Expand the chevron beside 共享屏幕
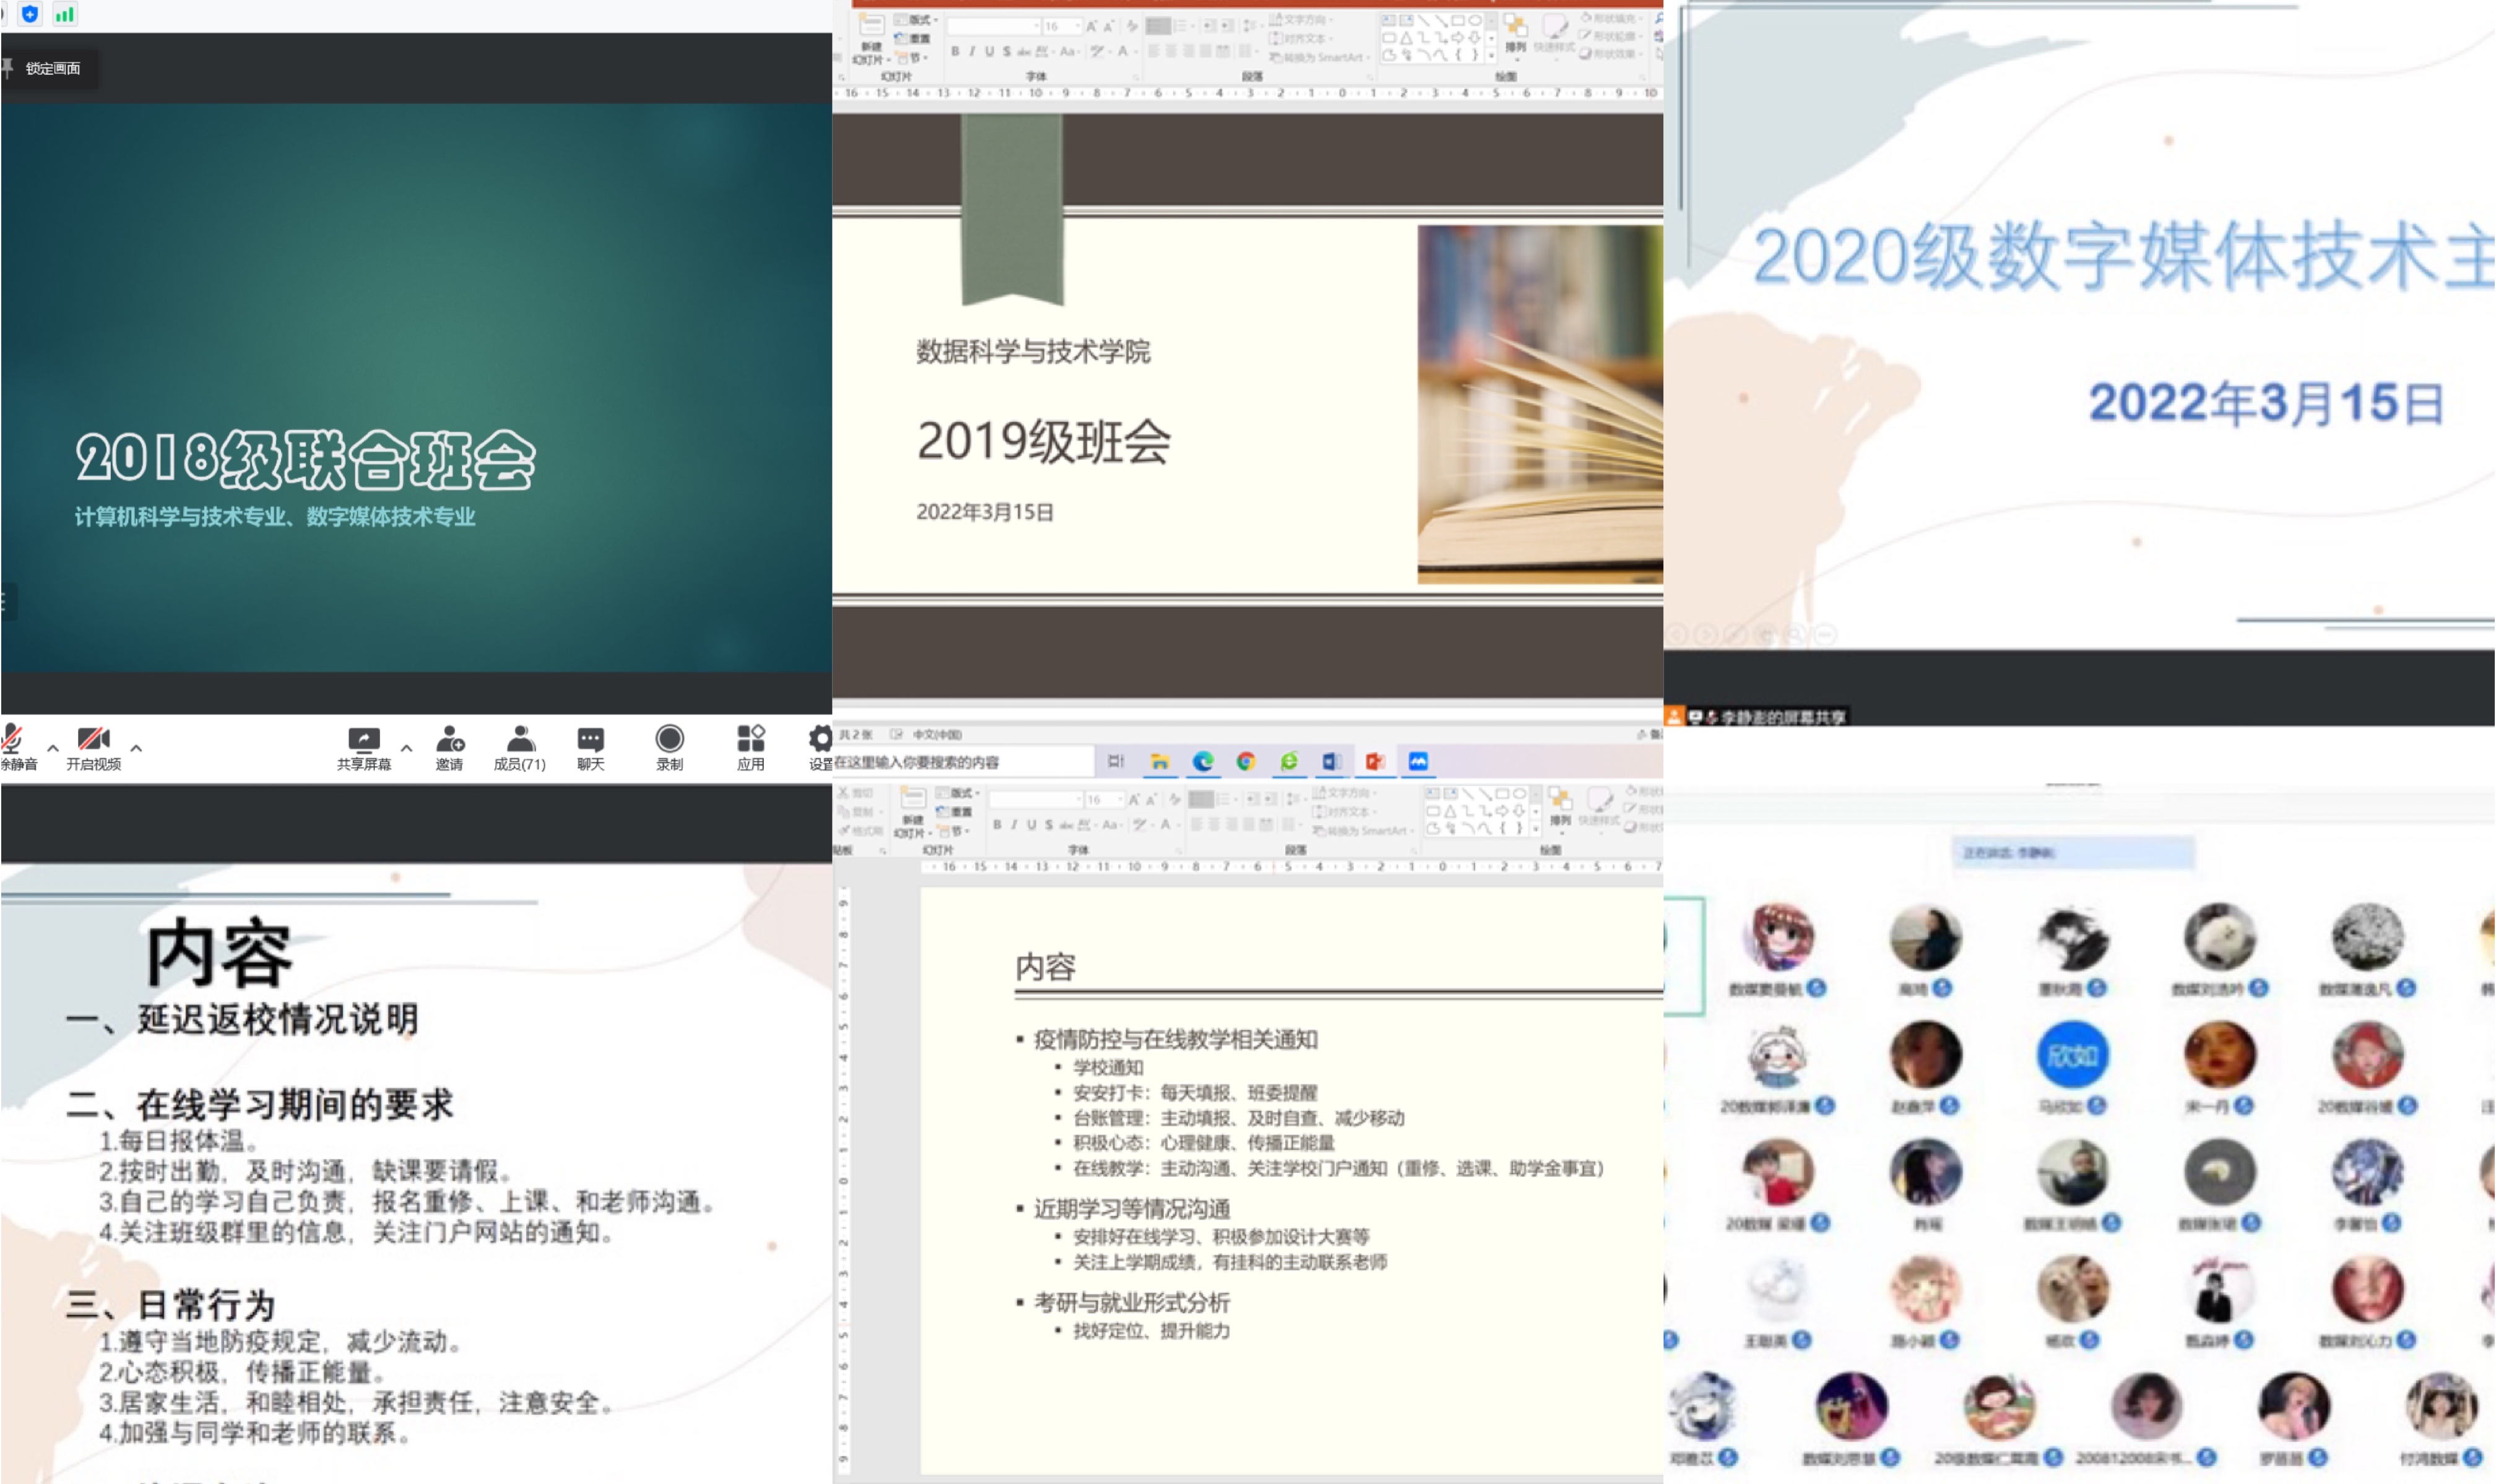Screen dimensions: 2496x1484 [x=406, y=747]
